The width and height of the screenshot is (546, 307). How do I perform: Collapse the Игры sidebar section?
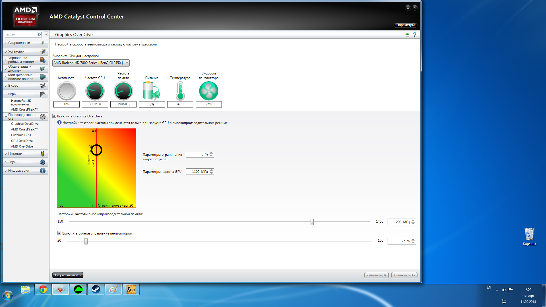12,94
